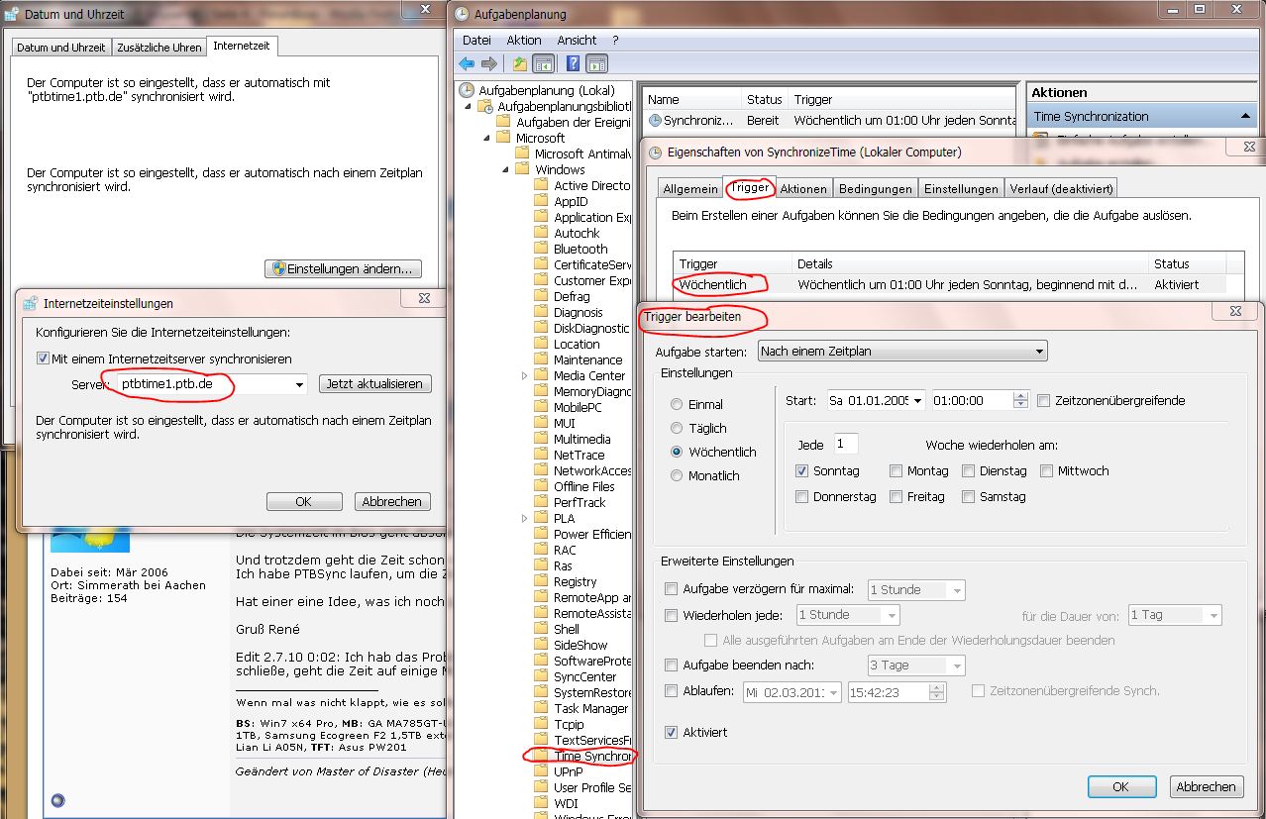Open help via the blue question mark toolbar icon

click(574, 64)
